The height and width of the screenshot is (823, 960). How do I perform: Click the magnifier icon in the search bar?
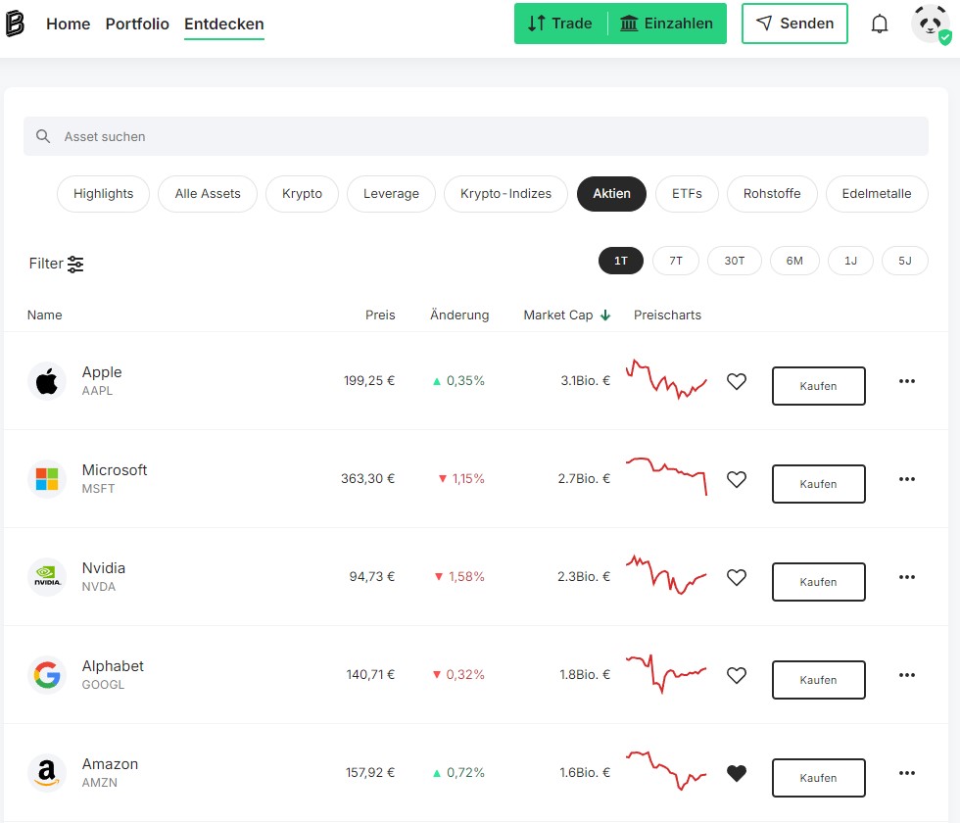pyautogui.click(x=42, y=136)
